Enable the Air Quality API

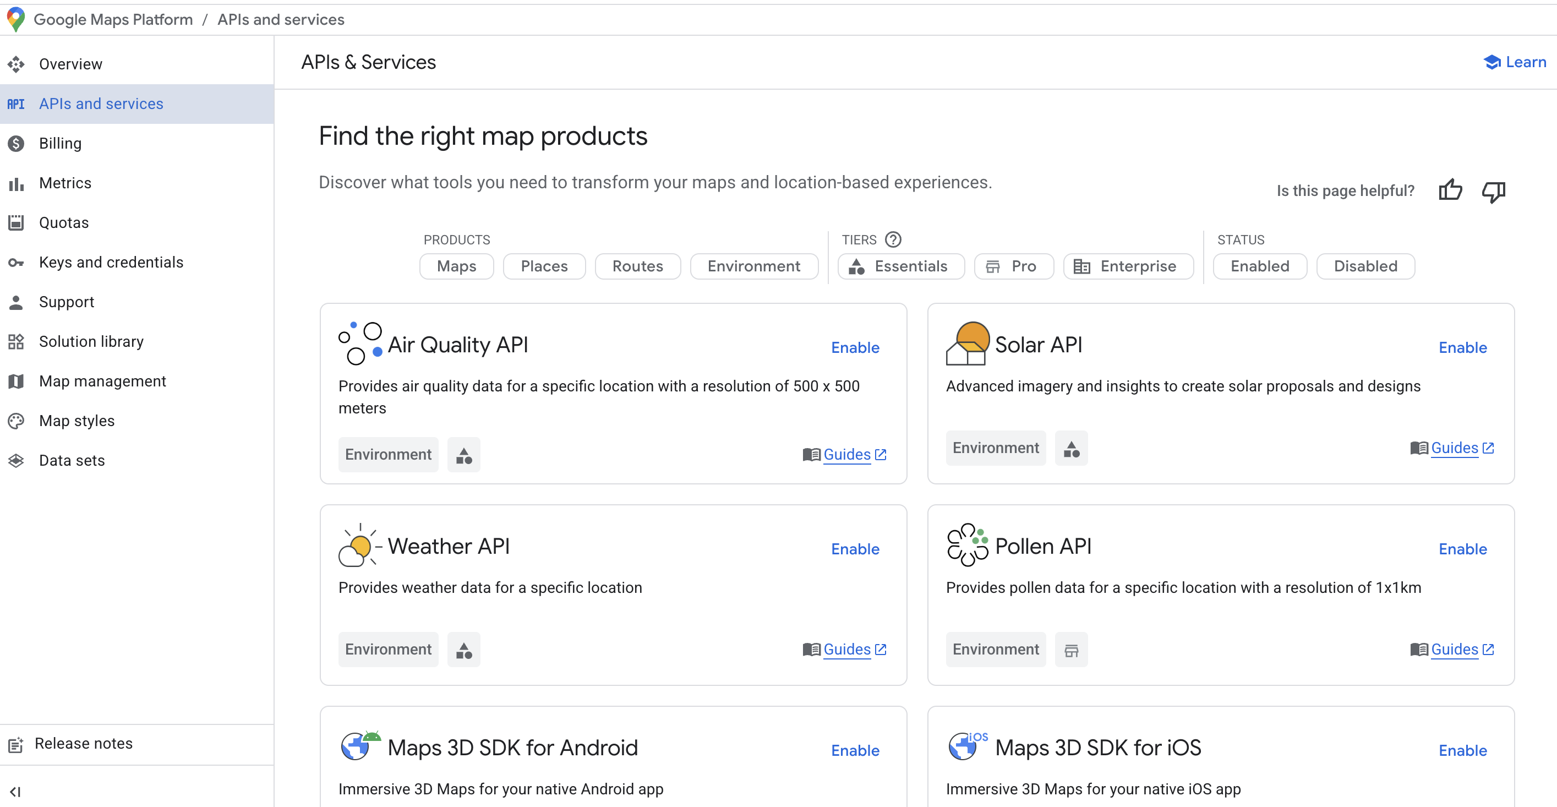coord(855,347)
